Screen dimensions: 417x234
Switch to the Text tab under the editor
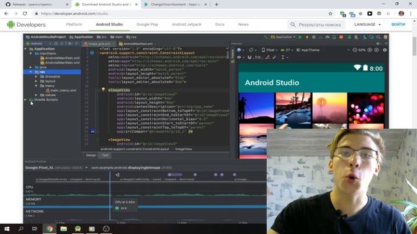(x=105, y=155)
